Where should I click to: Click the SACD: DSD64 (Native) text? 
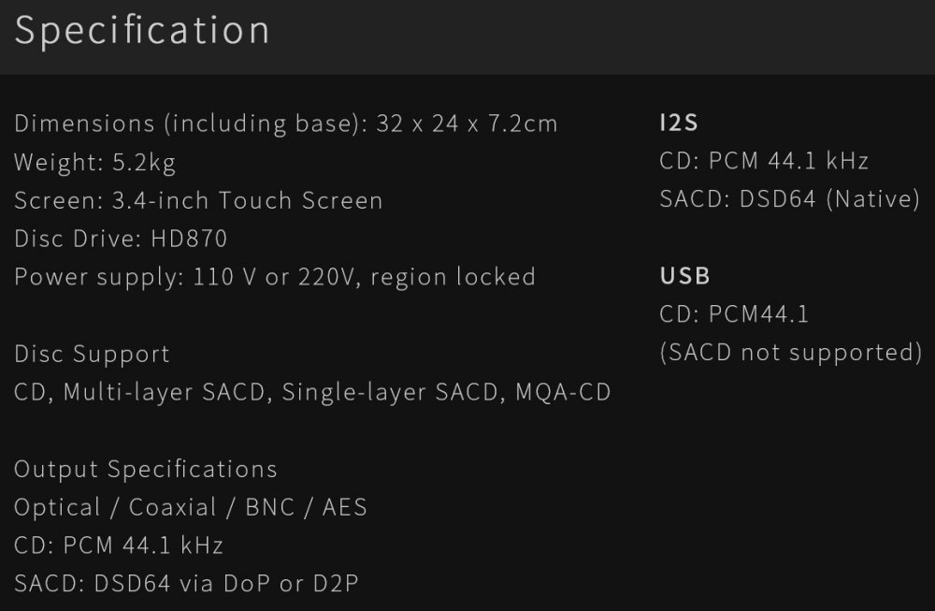tap(790, 199)
